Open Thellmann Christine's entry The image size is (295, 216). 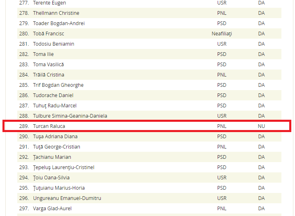pyautogui.click(x=56, y=13)
